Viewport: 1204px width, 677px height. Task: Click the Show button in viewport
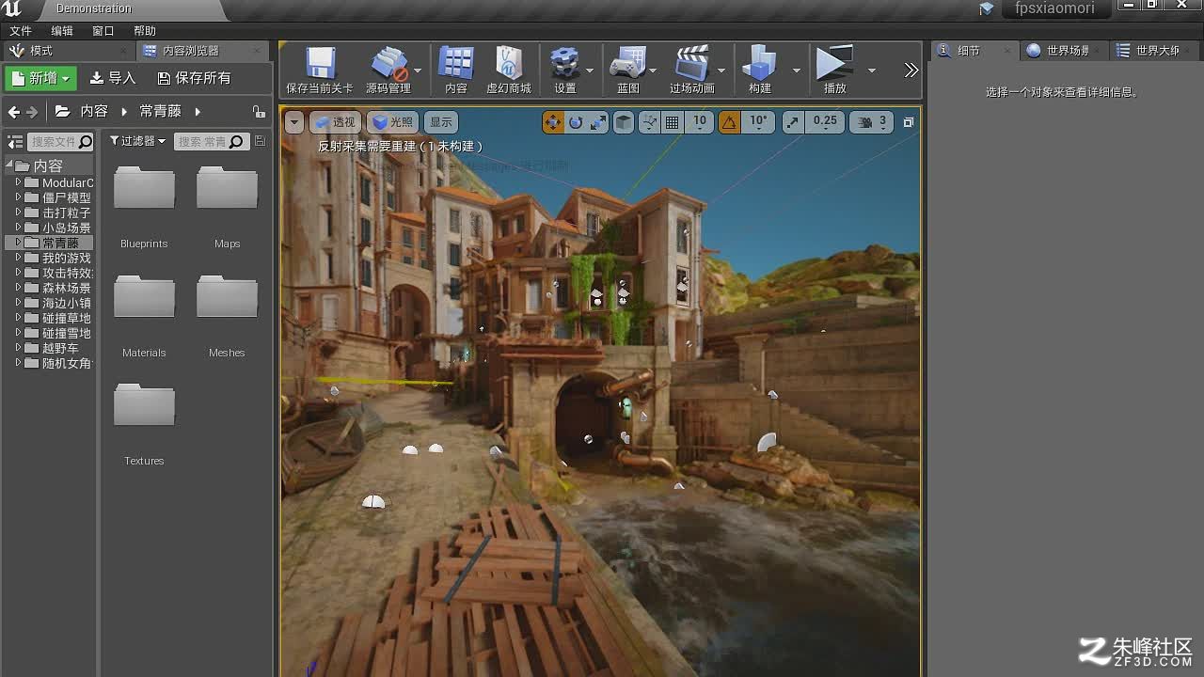coord(440,122)
